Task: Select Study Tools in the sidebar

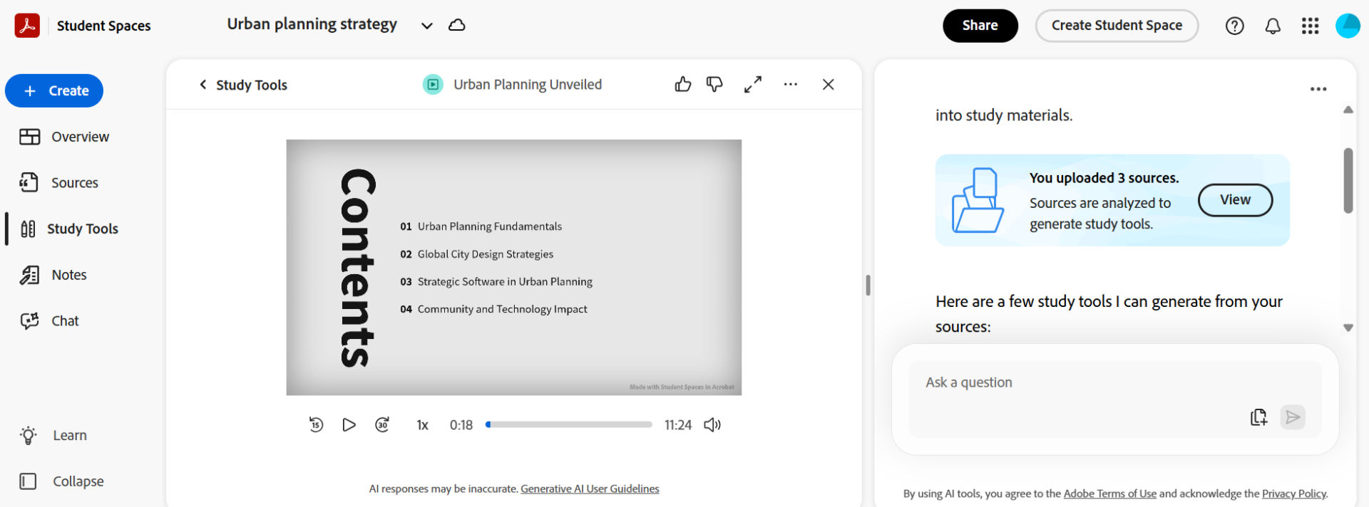Action: [69, 229]
